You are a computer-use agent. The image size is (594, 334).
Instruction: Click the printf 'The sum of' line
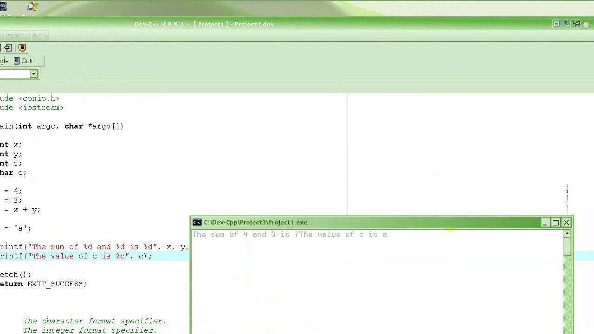coord(95,247)
